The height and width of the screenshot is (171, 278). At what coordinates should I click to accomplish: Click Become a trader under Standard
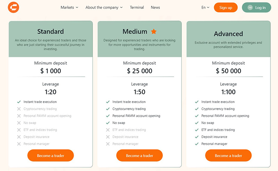point(50,155)
